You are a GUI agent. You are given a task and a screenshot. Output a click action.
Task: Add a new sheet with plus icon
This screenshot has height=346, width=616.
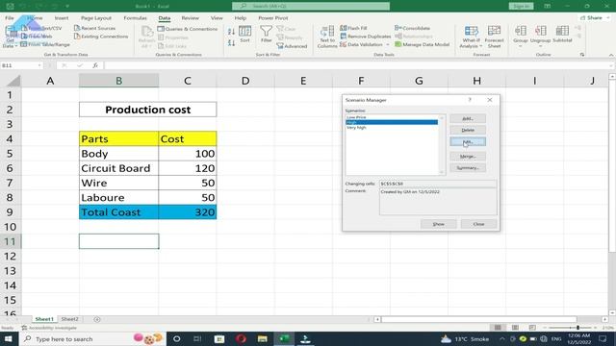click(x=97, y=319)
